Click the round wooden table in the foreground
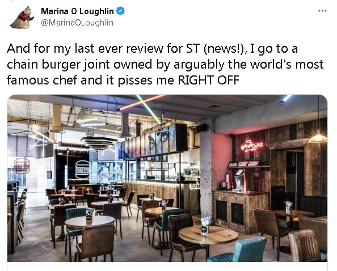 pos(208,235)
